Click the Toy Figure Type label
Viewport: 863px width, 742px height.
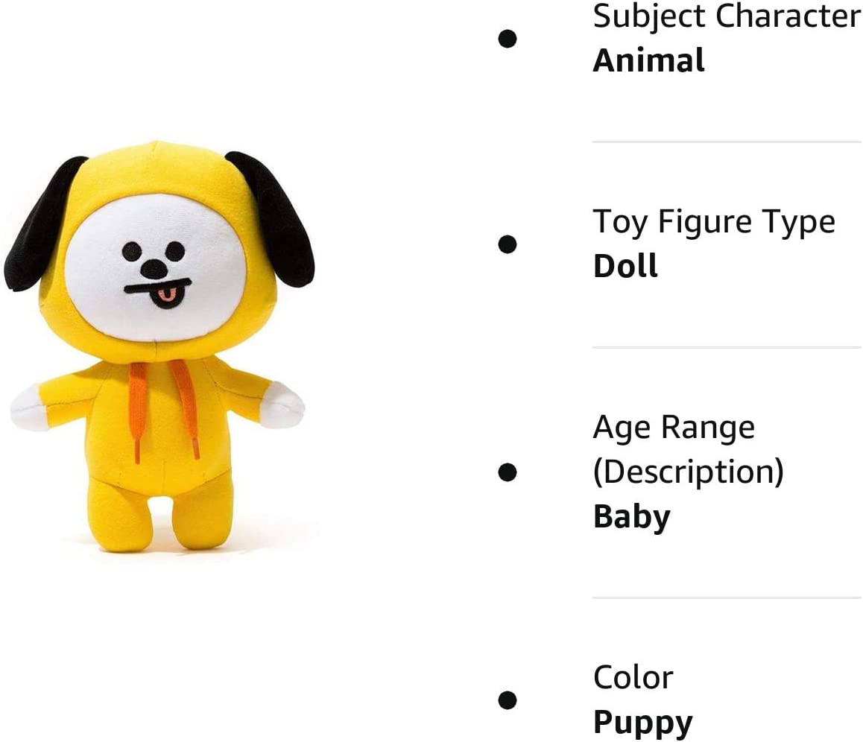[x=714, y=222]
